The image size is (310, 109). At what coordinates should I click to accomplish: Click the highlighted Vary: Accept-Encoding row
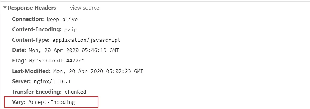point(51,102)
